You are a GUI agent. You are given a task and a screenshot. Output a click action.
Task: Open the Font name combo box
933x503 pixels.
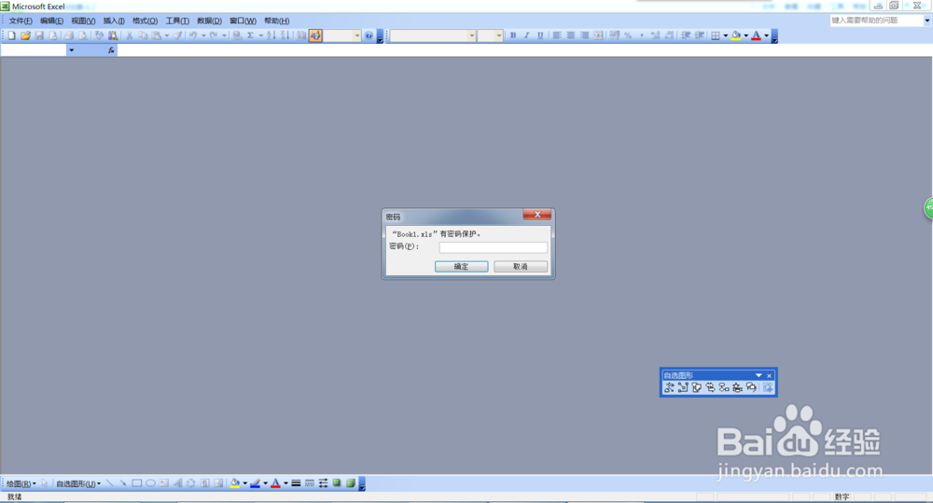point(433,35)
